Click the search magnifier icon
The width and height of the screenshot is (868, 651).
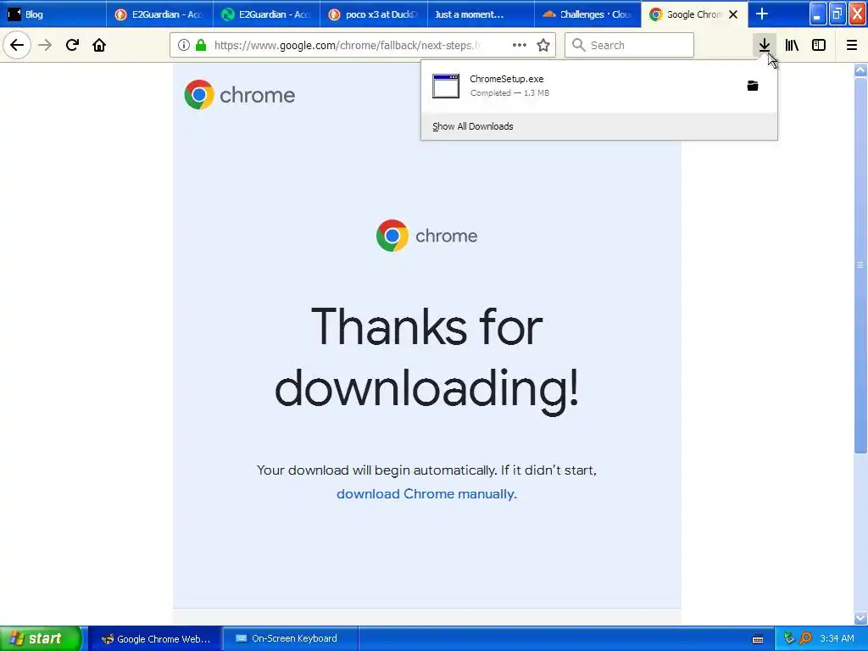tap(578, 45)
